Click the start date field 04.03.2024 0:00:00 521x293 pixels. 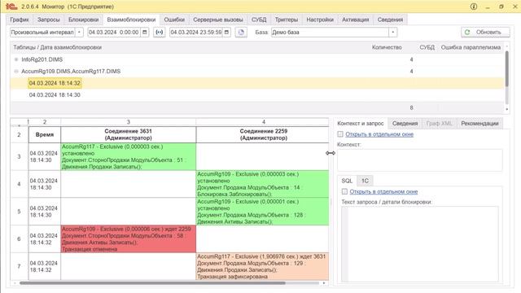click(x=114, y=33)
